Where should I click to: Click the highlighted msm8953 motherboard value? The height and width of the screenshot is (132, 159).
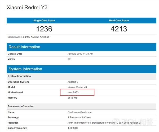coord(73,92)
